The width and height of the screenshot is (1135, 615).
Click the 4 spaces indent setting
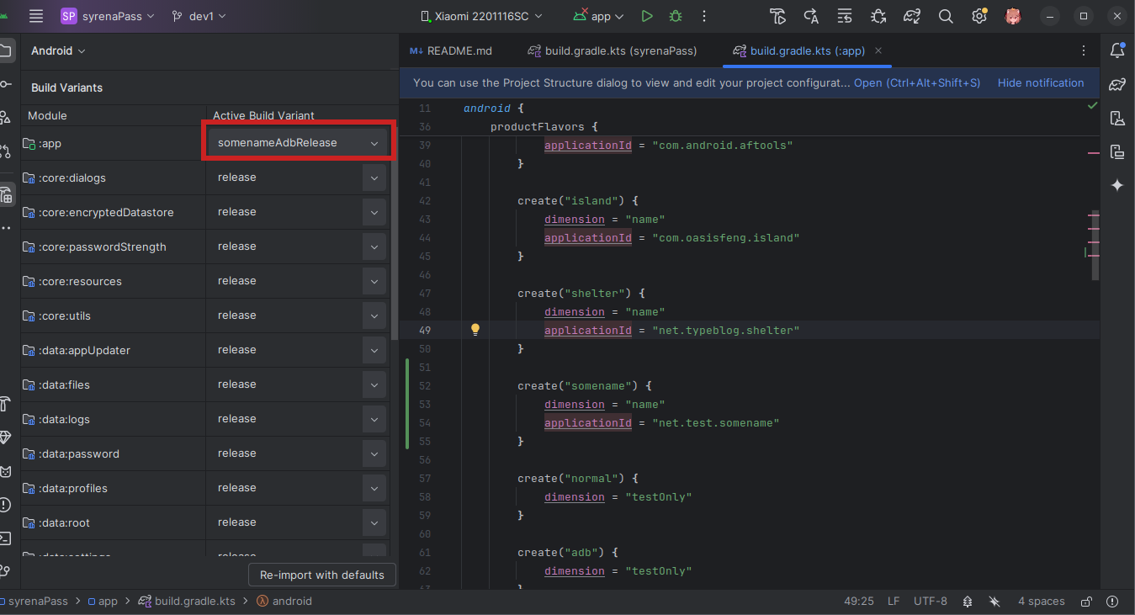click(1042, 602)
